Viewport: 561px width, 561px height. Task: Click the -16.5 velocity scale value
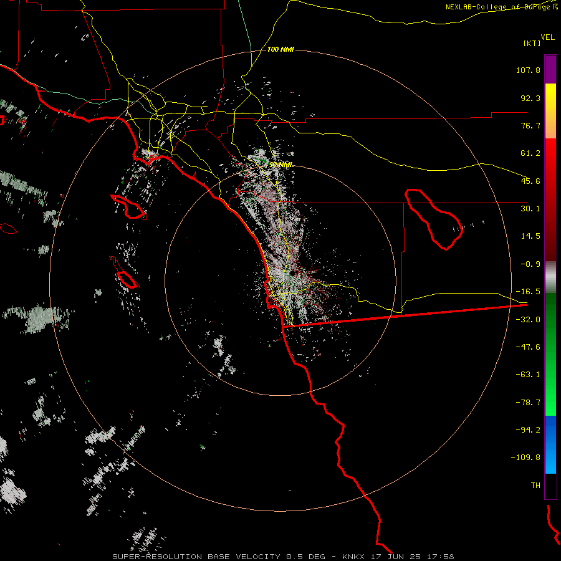[528, 292]
